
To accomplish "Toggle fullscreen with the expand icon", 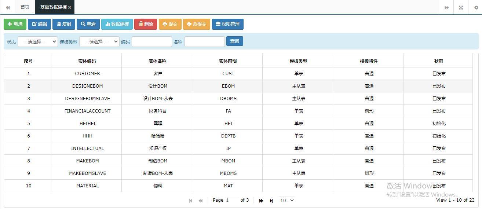I will [x=461, y=7].
